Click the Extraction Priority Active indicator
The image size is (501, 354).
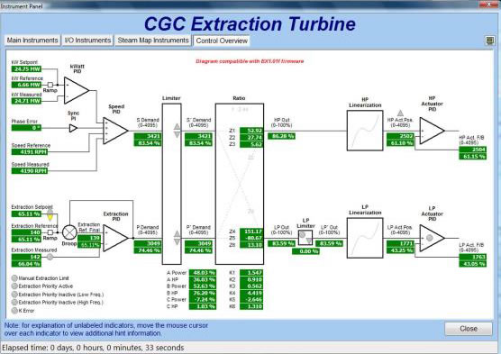point(14,286)
